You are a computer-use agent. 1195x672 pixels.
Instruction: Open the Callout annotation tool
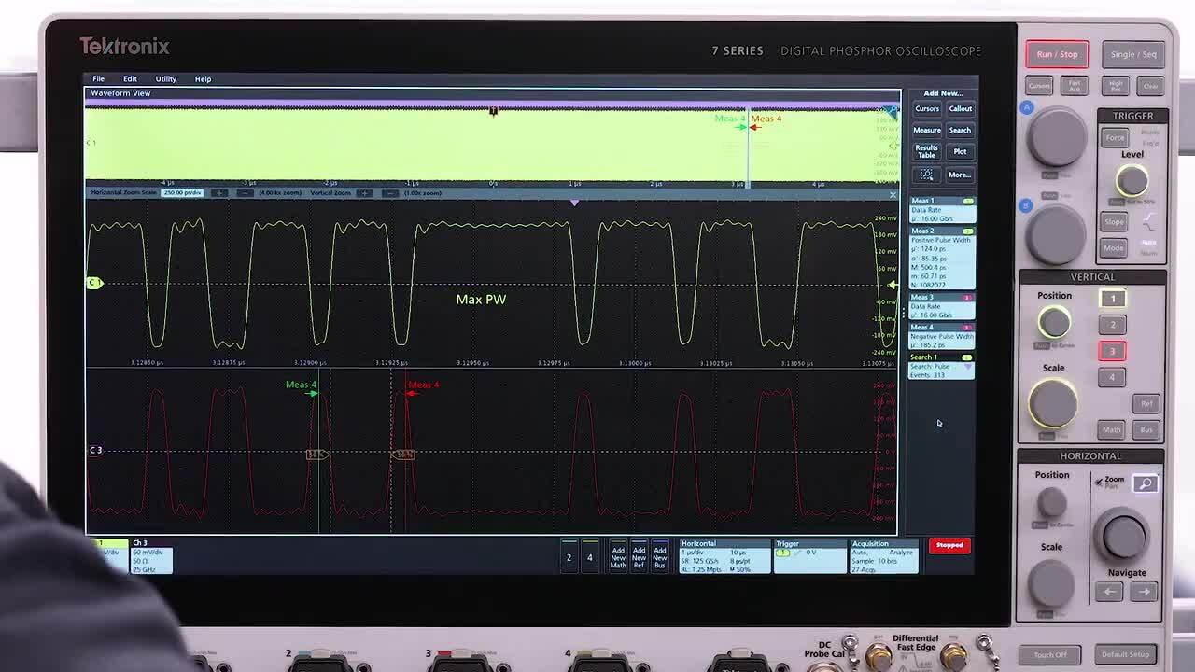(961, 108)
